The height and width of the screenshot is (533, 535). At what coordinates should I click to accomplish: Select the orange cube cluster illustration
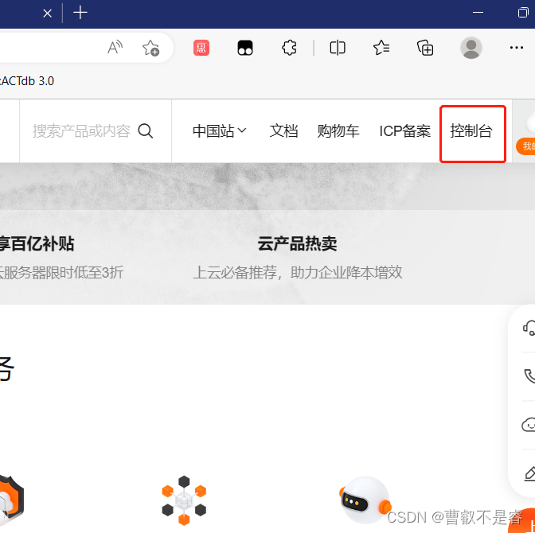pyautogui.click(x=184, y=500)
